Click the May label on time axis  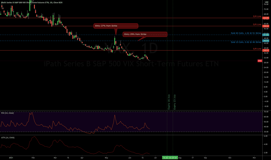[x=106, y=158]
